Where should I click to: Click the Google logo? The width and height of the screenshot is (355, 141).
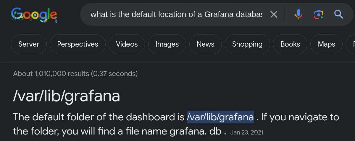(34, 14)
